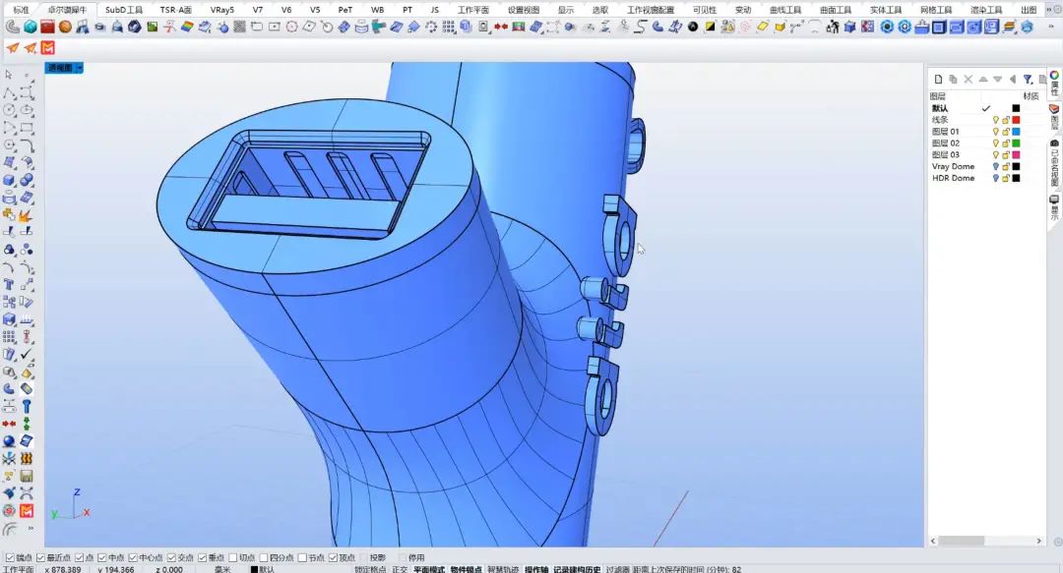Enable the 切点 osnap checkbox
Screen dimensions: 1063x573
pos(233,557)
